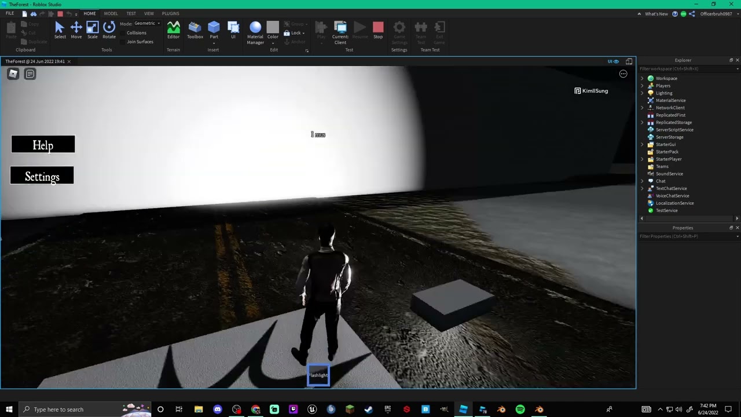Close TheForest document tab
This screenshot has width=741, height=417.
coord(69,61)
